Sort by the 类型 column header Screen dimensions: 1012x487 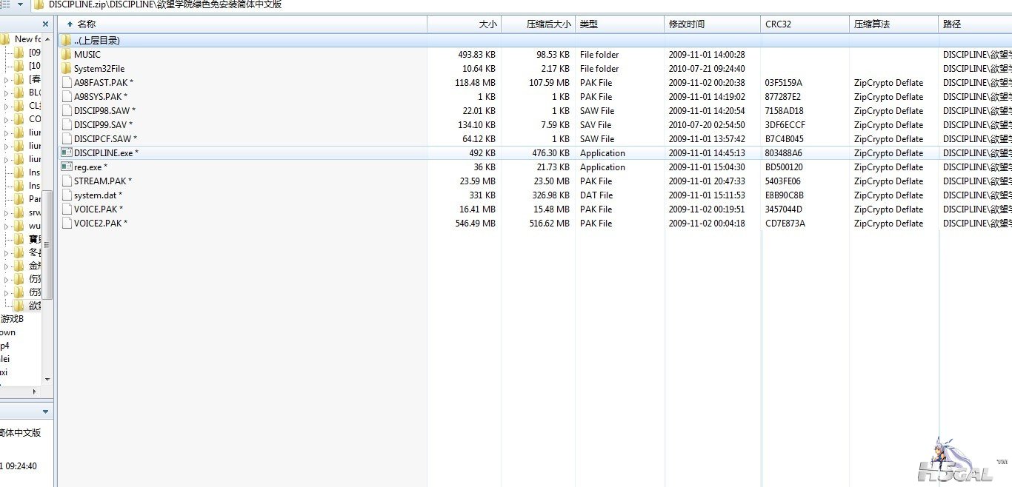click(620, 24)
